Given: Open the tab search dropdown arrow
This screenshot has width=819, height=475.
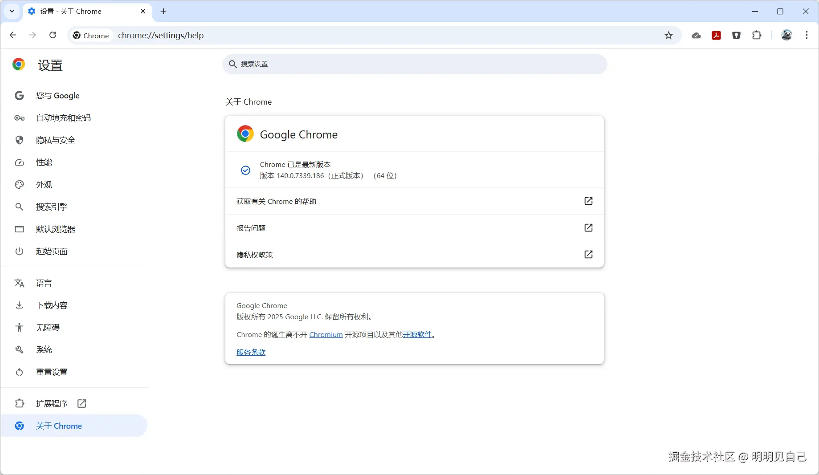Looking at the screenshot, I should point(12,11).
